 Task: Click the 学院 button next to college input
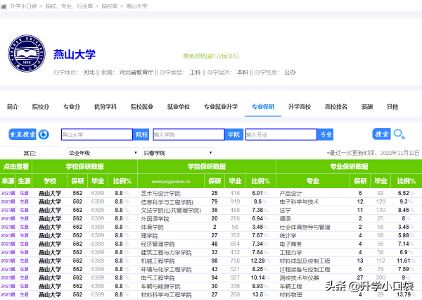pos(234,135)
